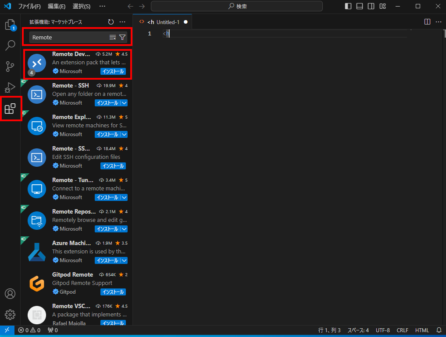Open the extension search filter dropdown

point(122,38)
